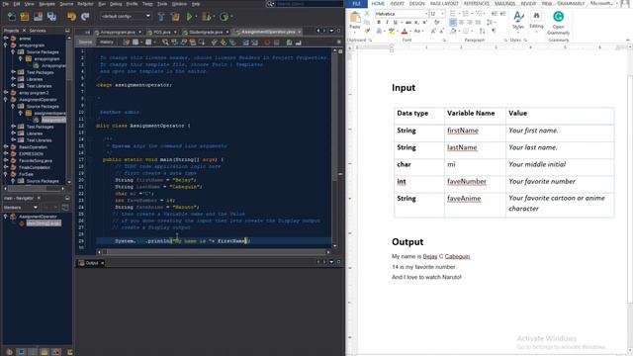The image size is (633, 356).
Task: Click the editor horizontal scrollbar
Action: [214, 252]
